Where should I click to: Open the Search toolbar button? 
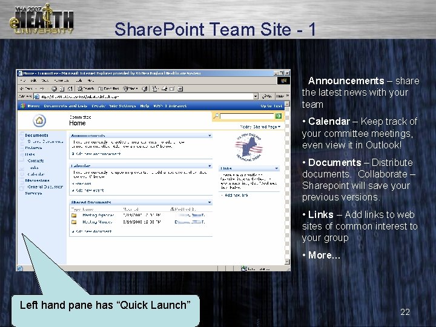click(85, 88)
